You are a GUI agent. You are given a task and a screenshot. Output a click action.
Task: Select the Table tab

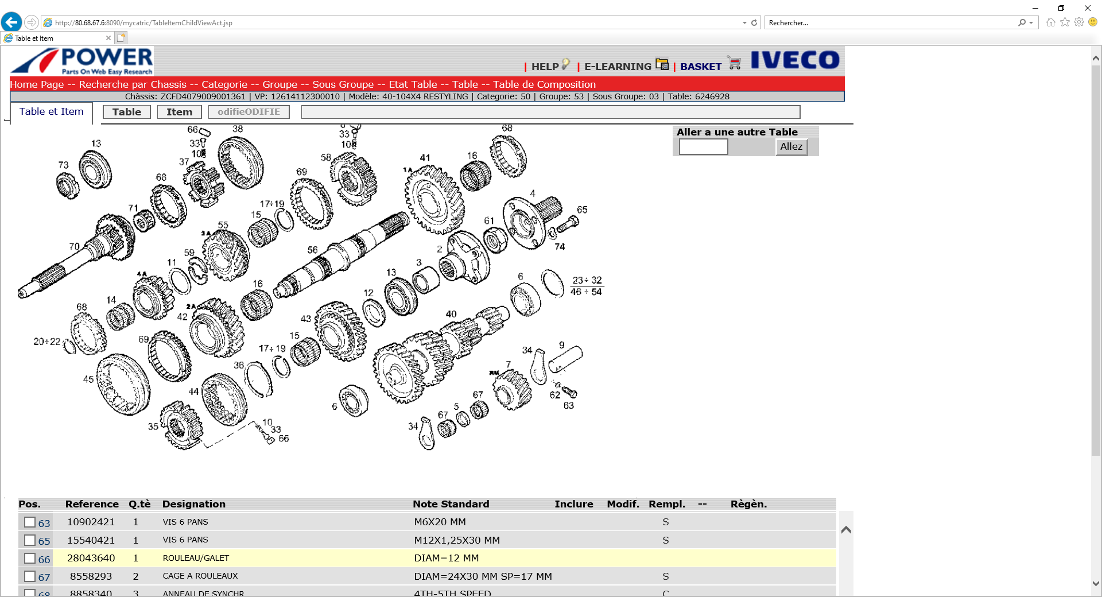pos(126,112)
